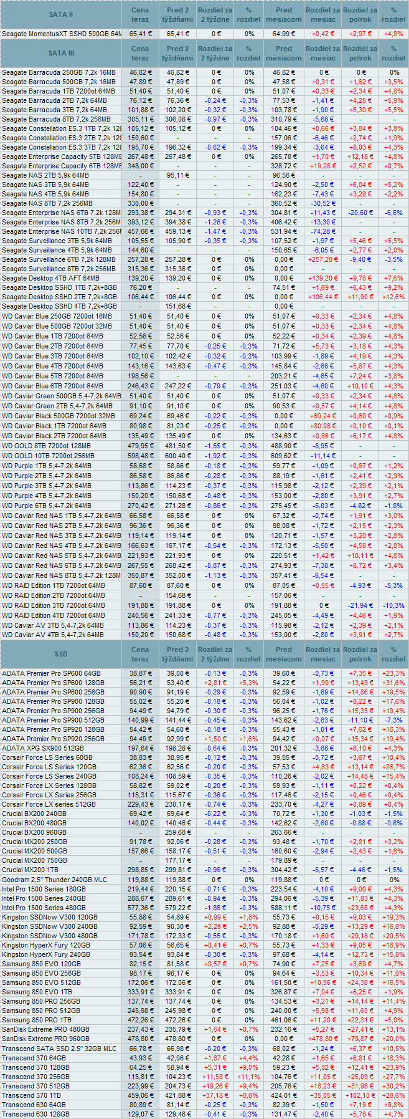This screenshot has width=409, height=1119.
Task: Click WD Caviar AV 4TB product name
Action: click(53, 635)
